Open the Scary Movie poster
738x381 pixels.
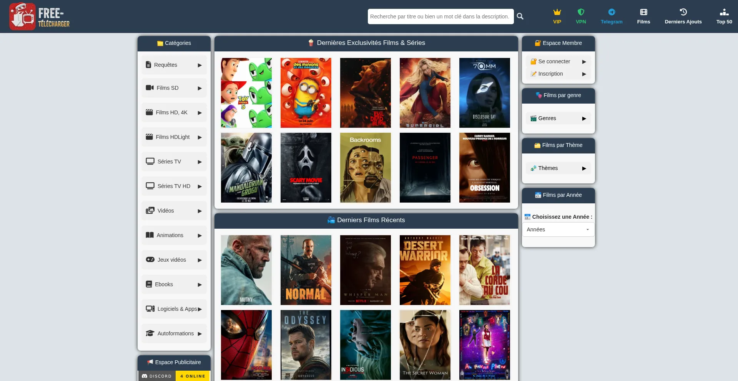coord(306,168)
